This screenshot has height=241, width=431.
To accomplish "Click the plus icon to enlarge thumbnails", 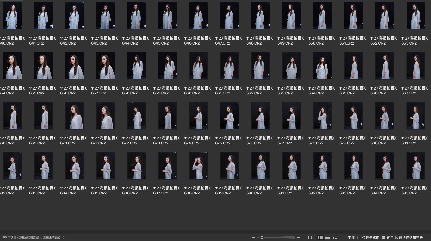I will pyautogui.click(x=299, y=238).
